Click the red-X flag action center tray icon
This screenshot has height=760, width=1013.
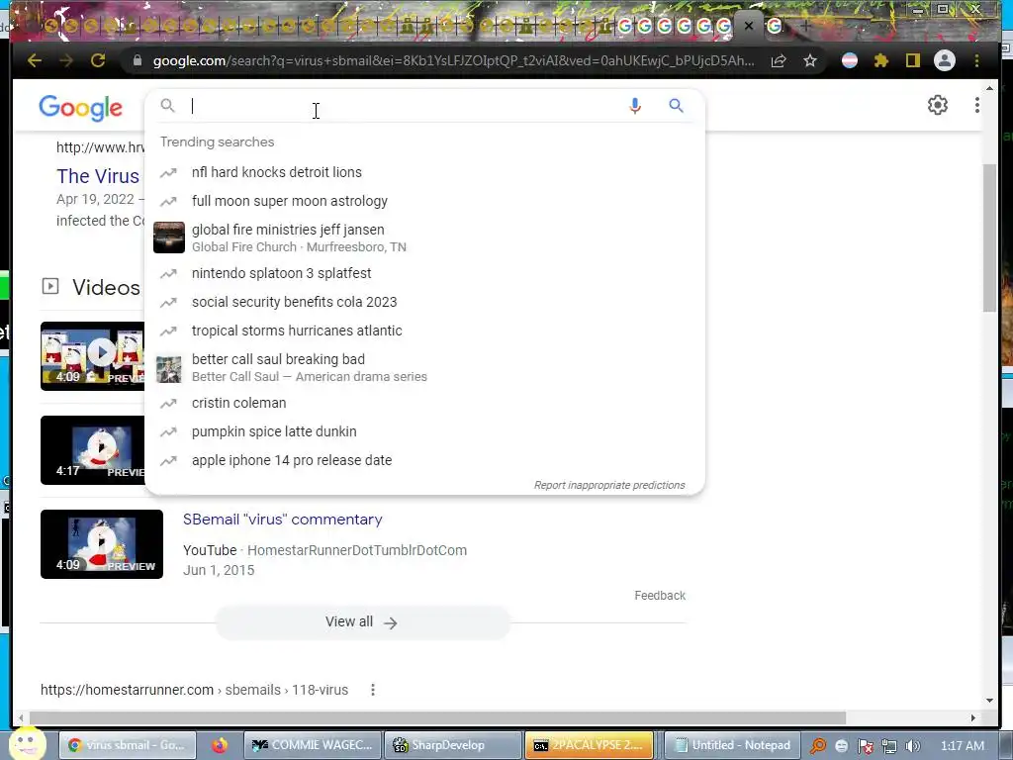pos(865,746)
